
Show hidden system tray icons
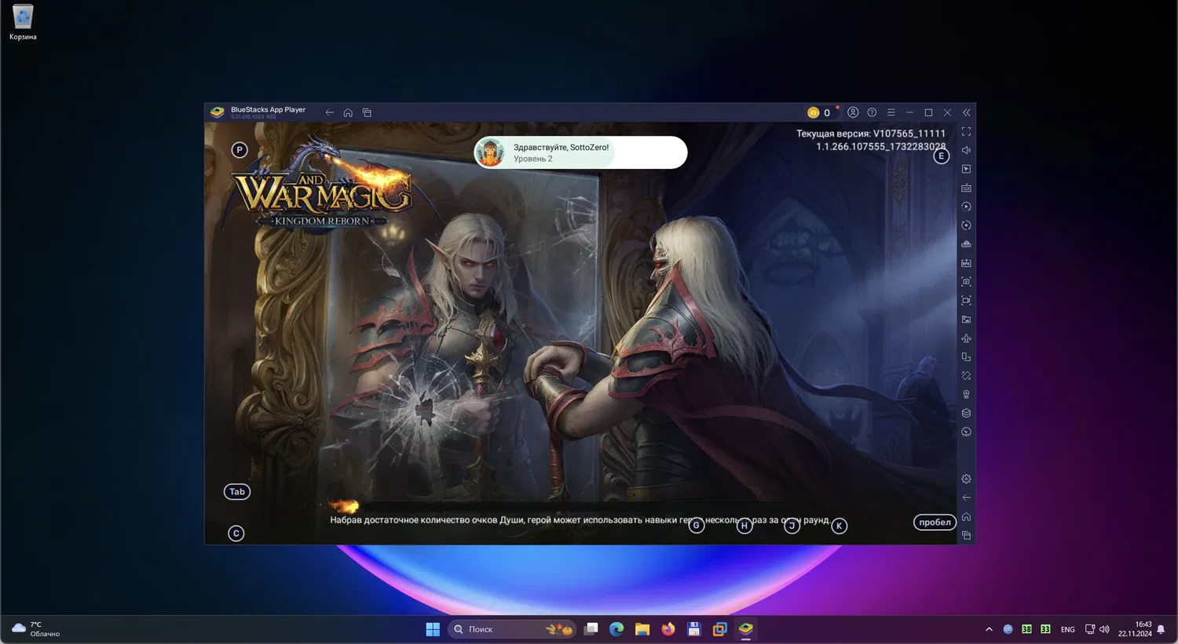[x=989, y=629]
